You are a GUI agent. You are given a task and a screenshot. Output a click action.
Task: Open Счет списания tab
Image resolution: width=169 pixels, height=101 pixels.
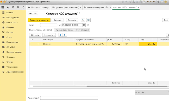click(x=83, y=30)
